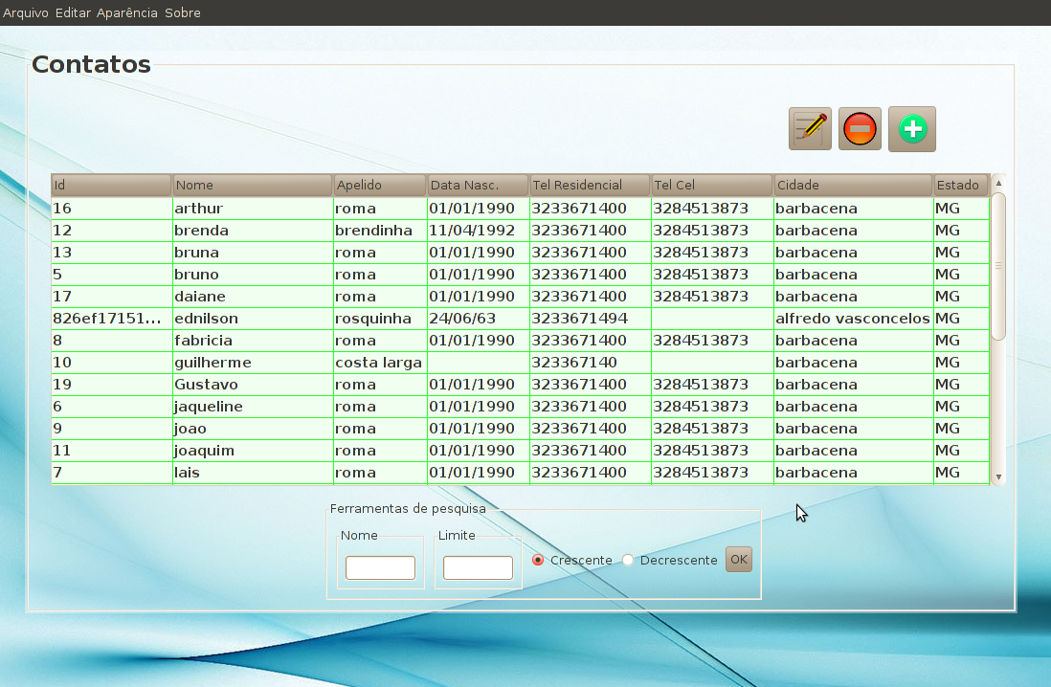Select the guilherme name cell
The height and width of the screenshot is (687, 1051).
coord(253,363)
